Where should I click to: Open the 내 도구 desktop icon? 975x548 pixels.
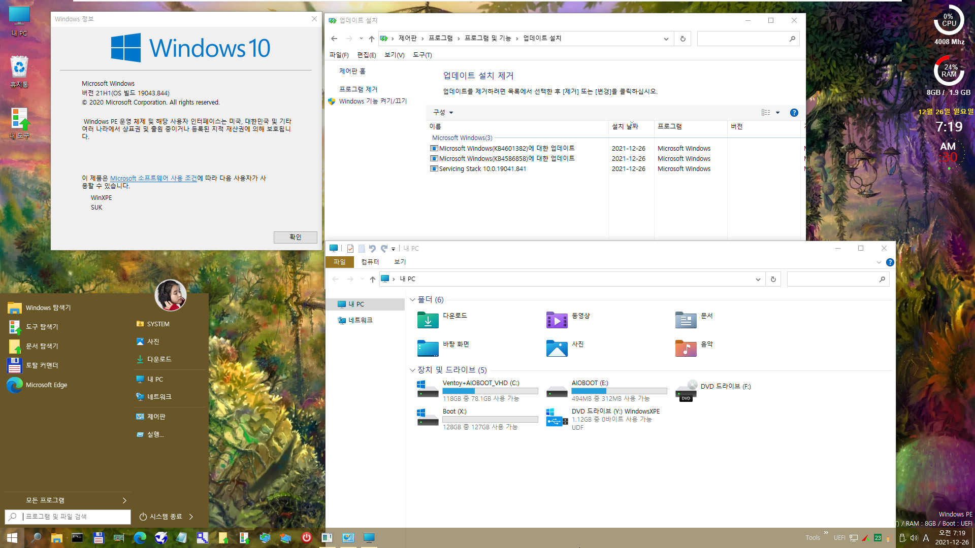point(19,123)
